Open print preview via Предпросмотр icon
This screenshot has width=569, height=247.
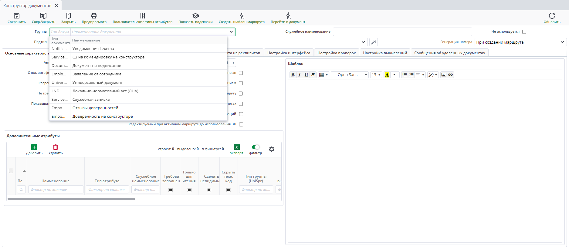[94, 16]
